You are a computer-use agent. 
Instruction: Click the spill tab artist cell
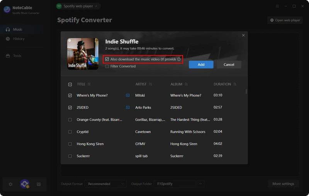[141, 156]
